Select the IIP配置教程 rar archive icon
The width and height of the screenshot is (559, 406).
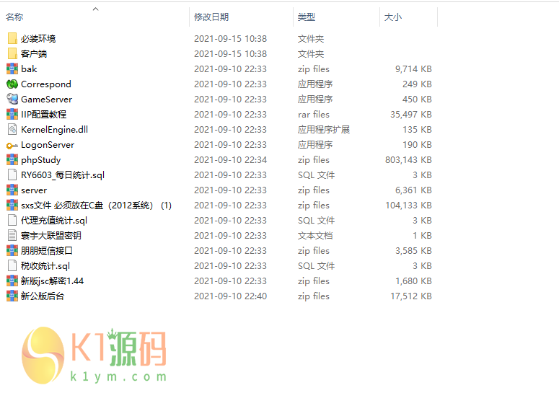click(12, 115)
